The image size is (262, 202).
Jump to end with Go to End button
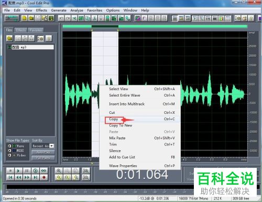pyautogui.click(x=35, y=177)
